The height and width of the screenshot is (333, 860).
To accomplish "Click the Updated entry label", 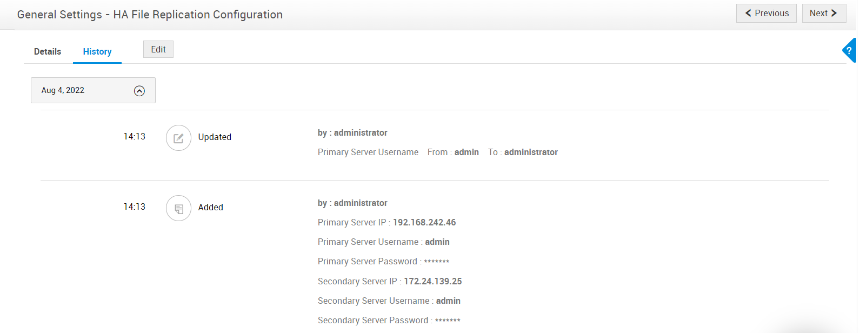I will point(215,137).
